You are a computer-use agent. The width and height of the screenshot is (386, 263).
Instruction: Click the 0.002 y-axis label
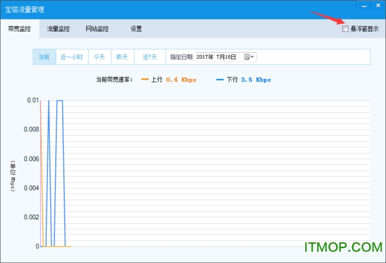click(x=31, y=217)
